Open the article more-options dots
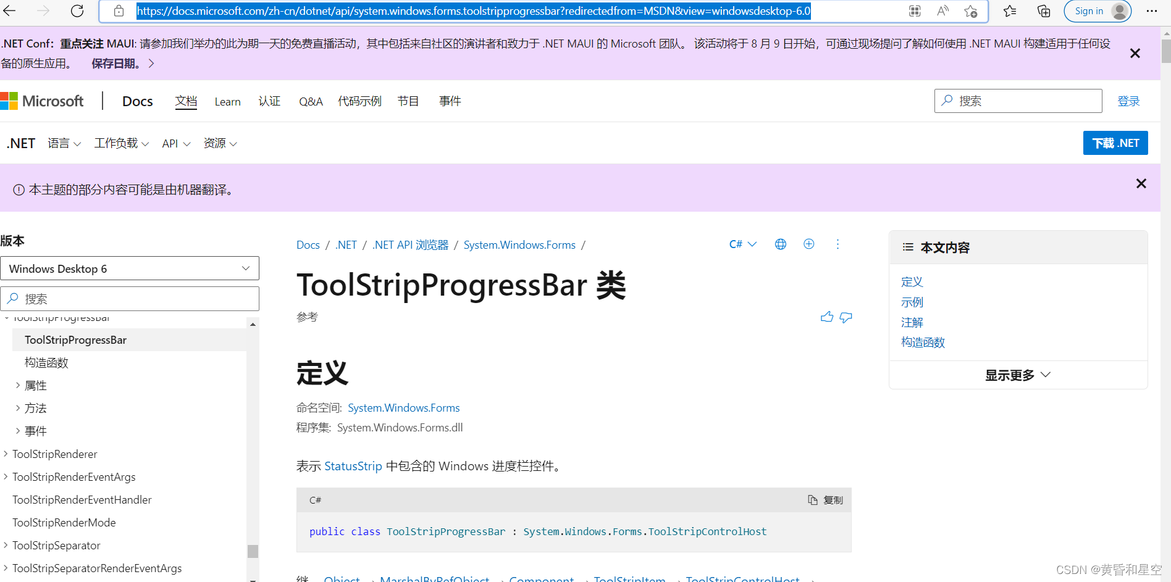This screenshot has width=1171, height=582. pyautogui.click(x=837, y=244)
